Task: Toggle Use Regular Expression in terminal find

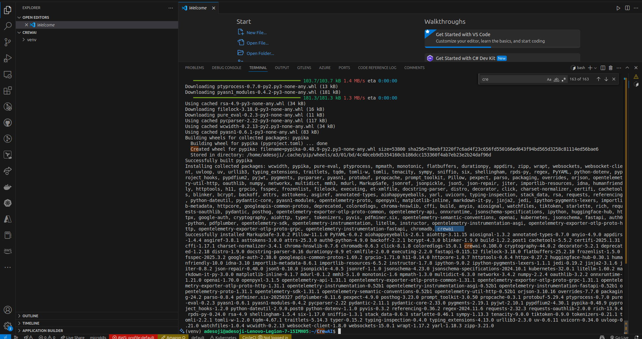Action: coord(564,79)
